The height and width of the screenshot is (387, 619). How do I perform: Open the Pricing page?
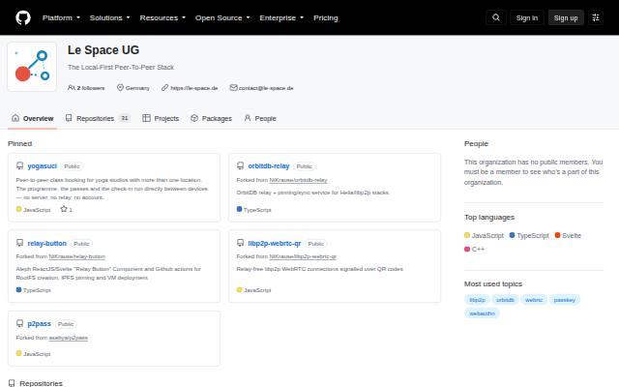coord(326,17)
